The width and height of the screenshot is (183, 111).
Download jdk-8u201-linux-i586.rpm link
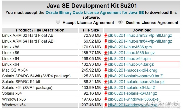tap(130, 47)
